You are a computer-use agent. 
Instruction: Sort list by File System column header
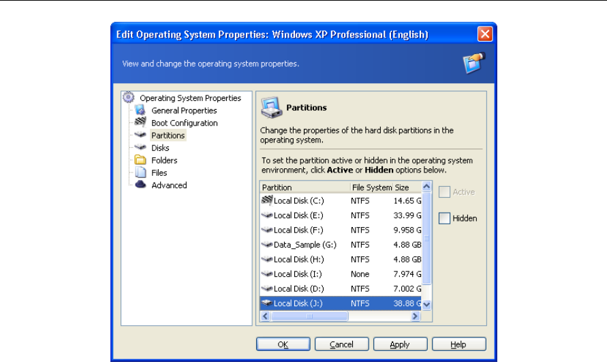tap(372, 187)
